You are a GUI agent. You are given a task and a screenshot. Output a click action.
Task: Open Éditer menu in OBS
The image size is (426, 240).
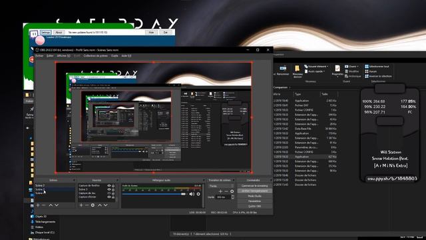50,56
